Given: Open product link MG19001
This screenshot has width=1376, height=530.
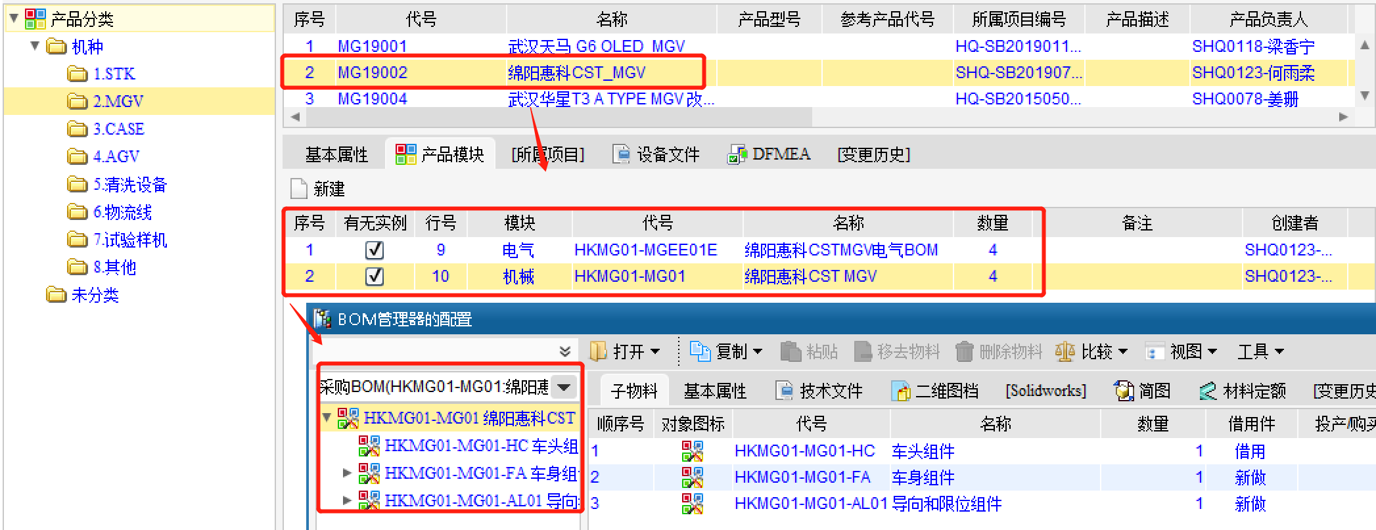Looking at the screenshot, I should click(373, 46).
